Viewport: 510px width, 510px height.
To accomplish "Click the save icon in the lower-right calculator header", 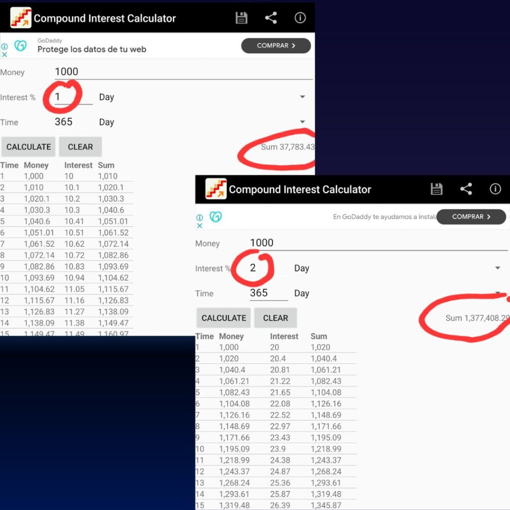I will click(437, 189).
